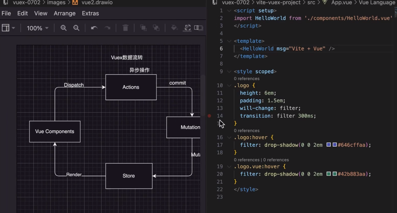Screen dimensions: 397x213
Task: Collapse the template block chevron
Action: click(229, 41)
